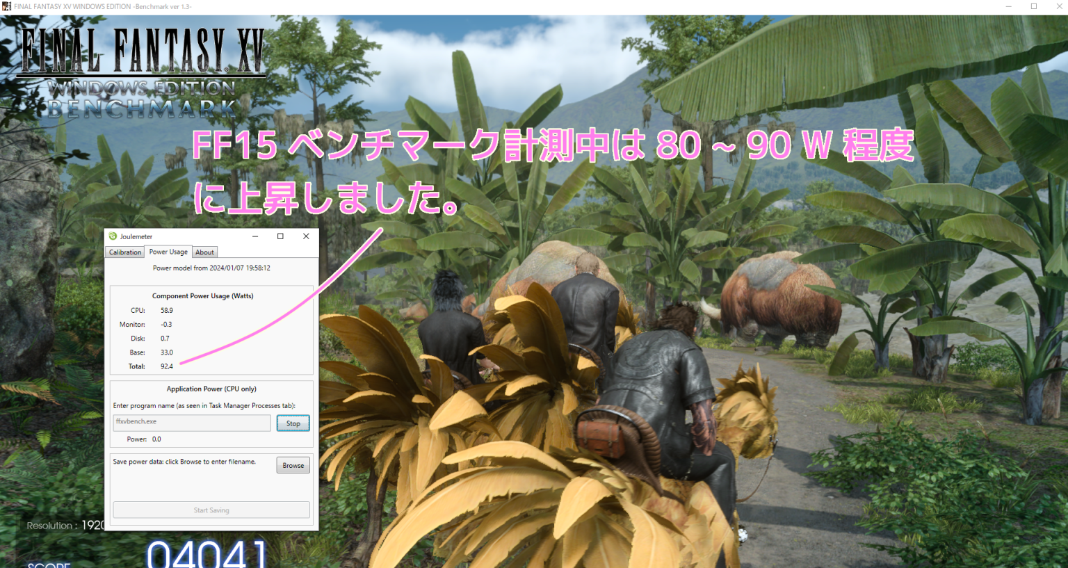Click the CPU power value 58.9
The width and height of the screenshot is (1068, 568).
166,310
